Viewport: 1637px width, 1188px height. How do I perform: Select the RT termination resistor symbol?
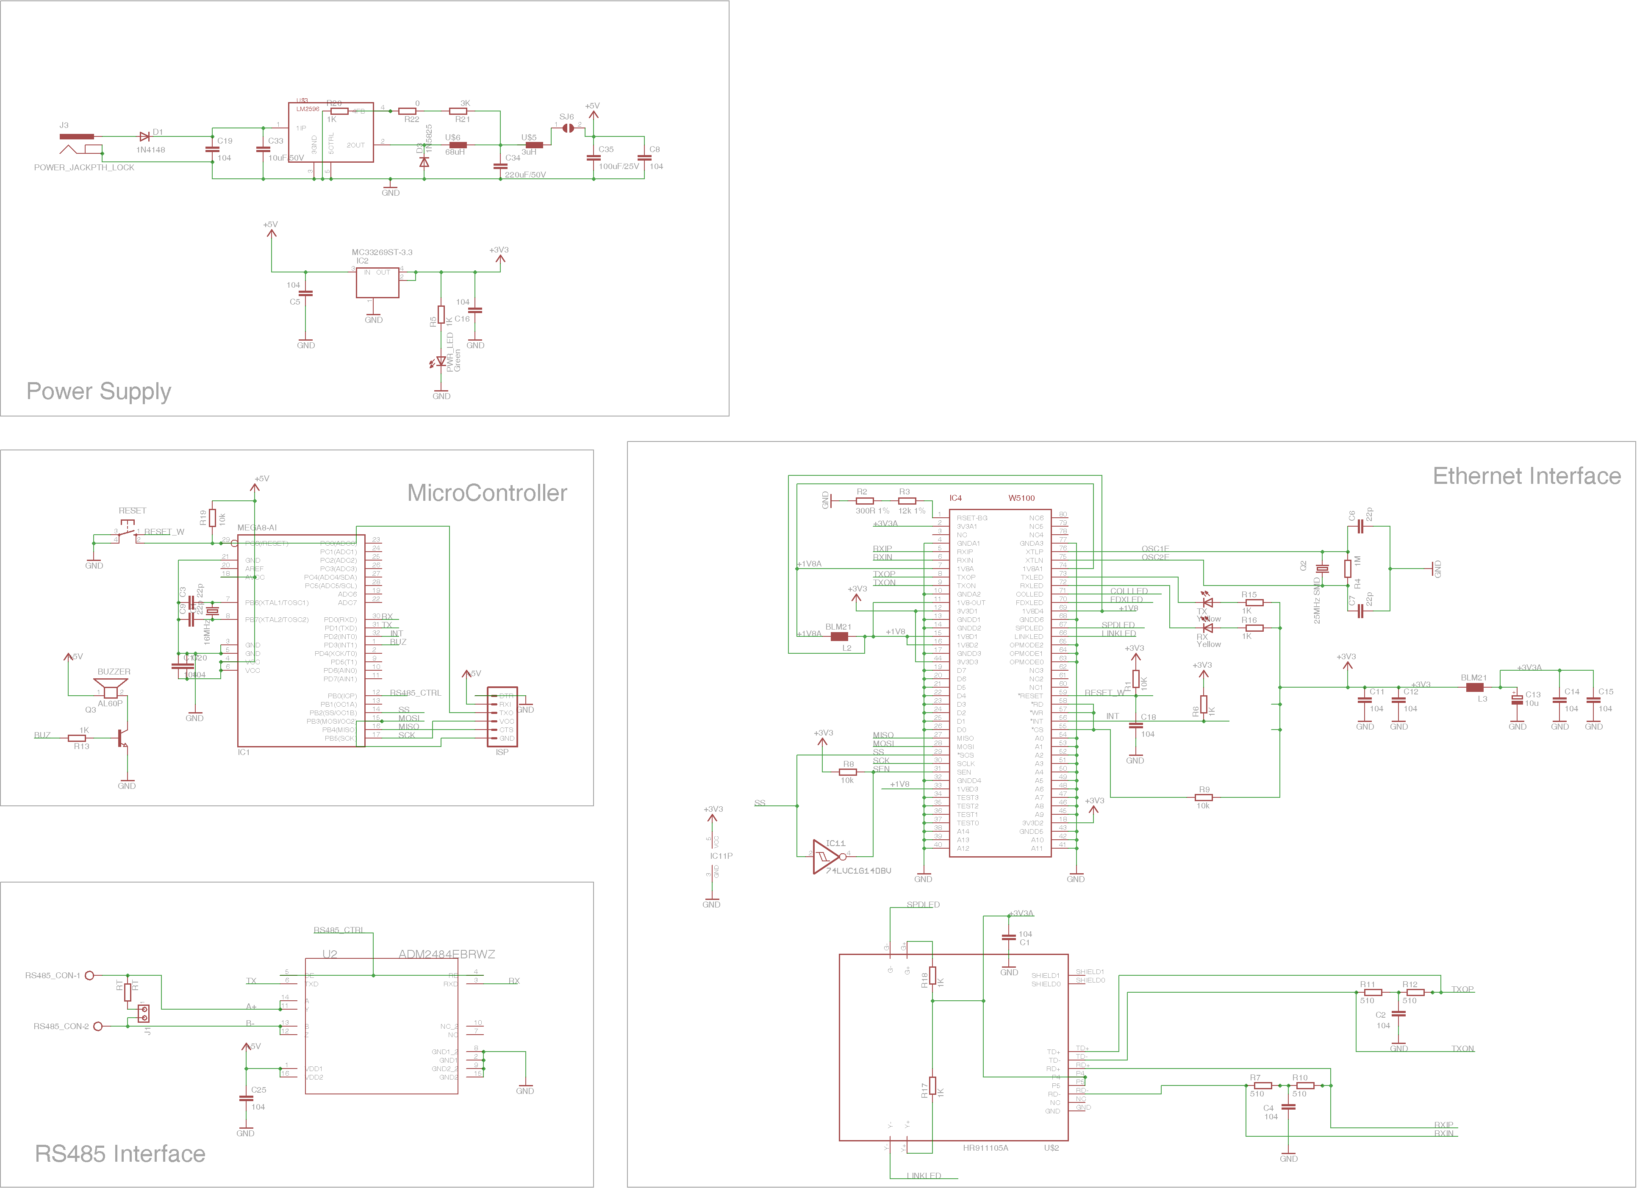coord(128,992)
